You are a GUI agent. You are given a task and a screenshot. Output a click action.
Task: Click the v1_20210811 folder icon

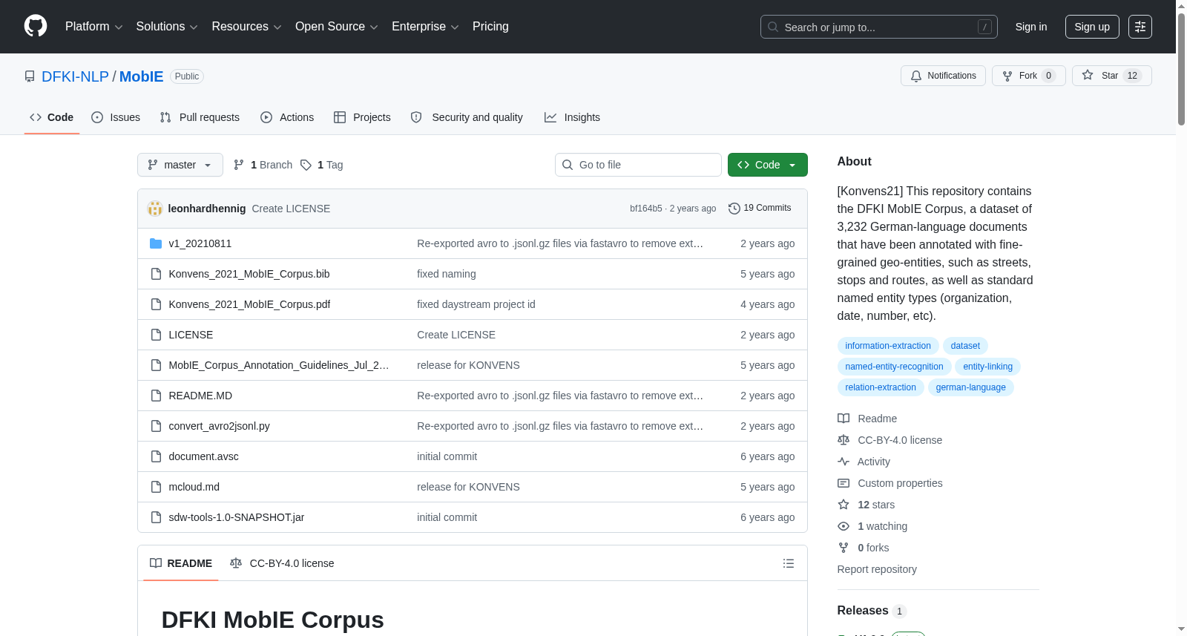pos(156,243)
